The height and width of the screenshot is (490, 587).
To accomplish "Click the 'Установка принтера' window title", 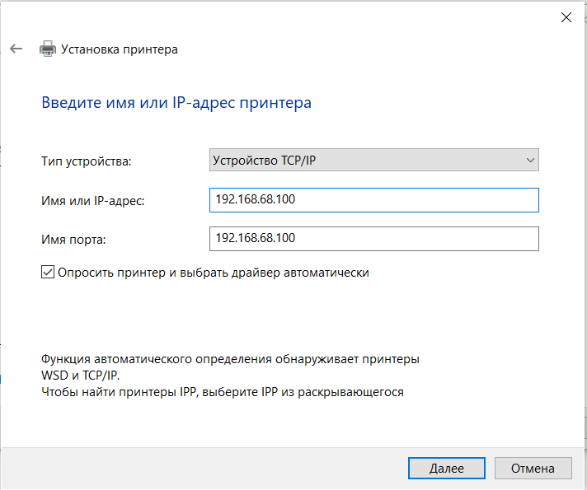I will tap(120, 49).
